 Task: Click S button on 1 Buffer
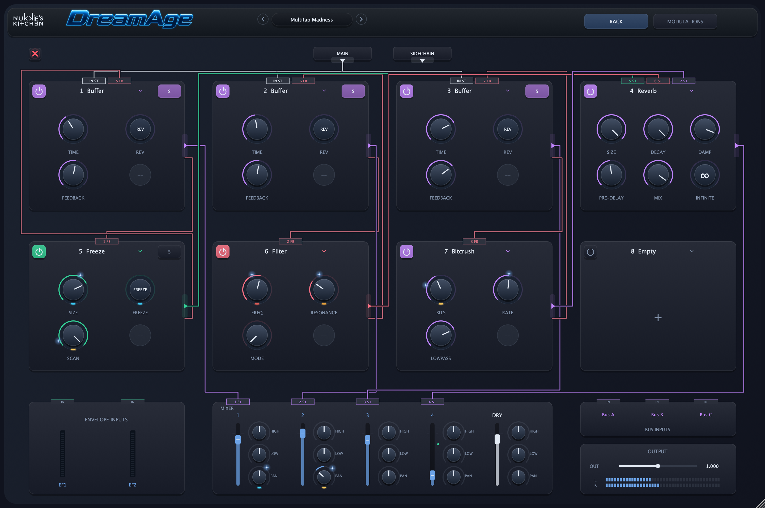[x=169, y=91]
